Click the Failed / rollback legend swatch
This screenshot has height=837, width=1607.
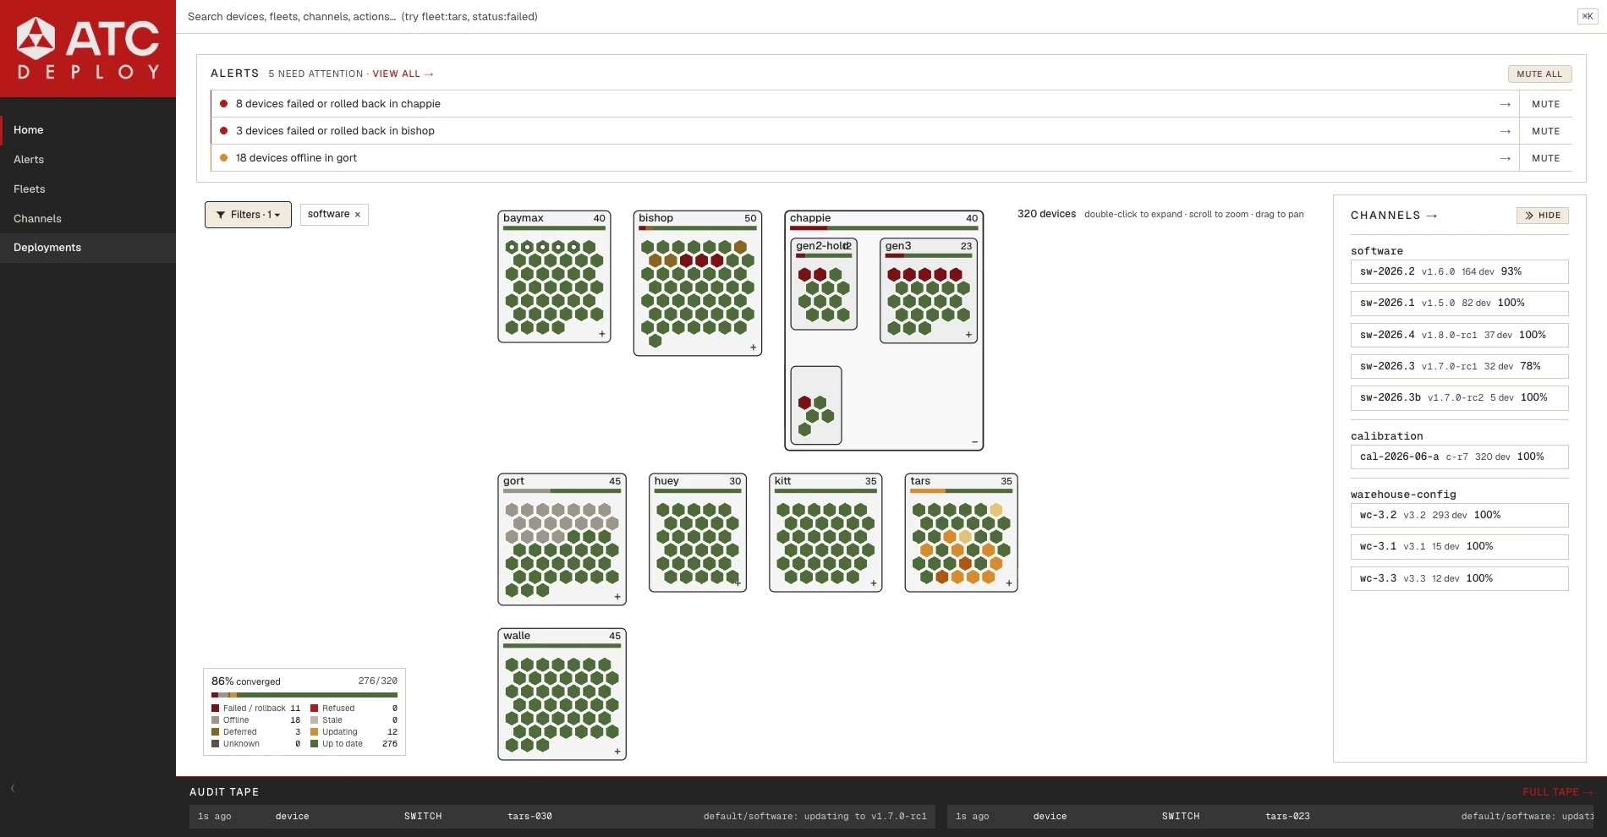point(215,708)
